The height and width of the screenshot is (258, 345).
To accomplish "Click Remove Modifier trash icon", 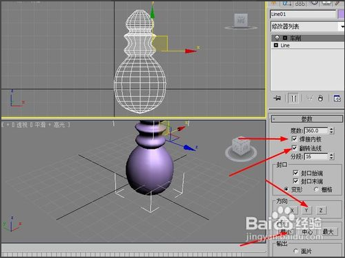I will point(320,99).
